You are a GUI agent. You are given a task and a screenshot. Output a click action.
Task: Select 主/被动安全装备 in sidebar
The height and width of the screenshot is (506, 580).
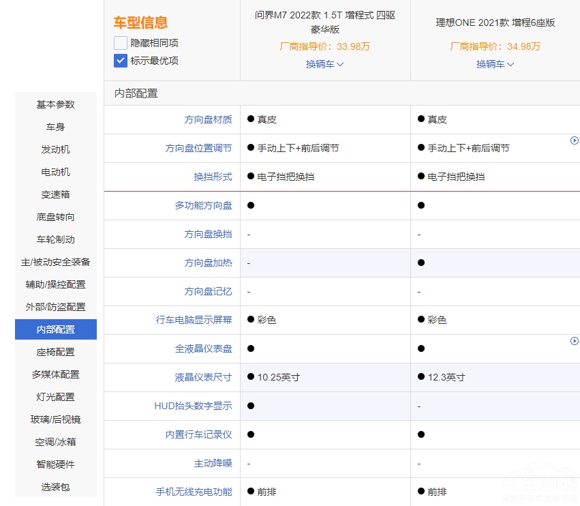click(x=56, y=262)
